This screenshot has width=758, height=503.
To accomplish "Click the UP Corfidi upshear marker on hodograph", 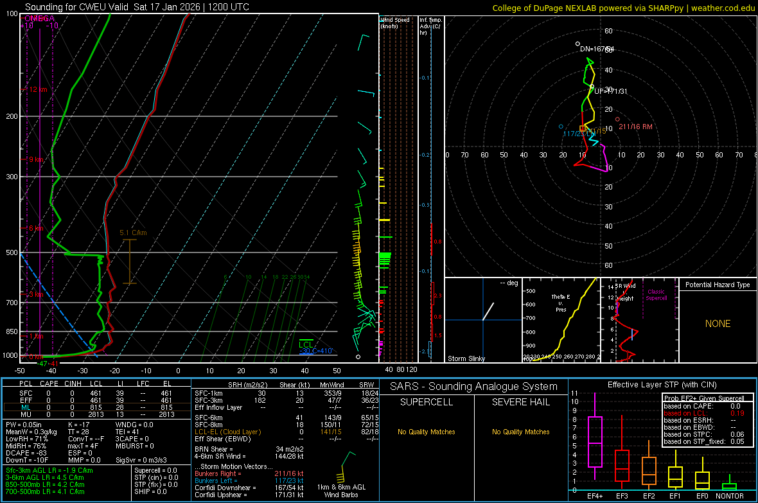I will pos(592,87).
